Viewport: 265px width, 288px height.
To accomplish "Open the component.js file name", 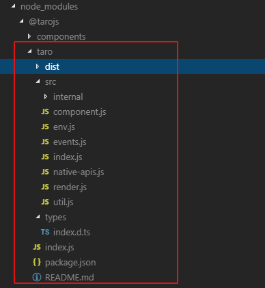I will pos(80,112).
